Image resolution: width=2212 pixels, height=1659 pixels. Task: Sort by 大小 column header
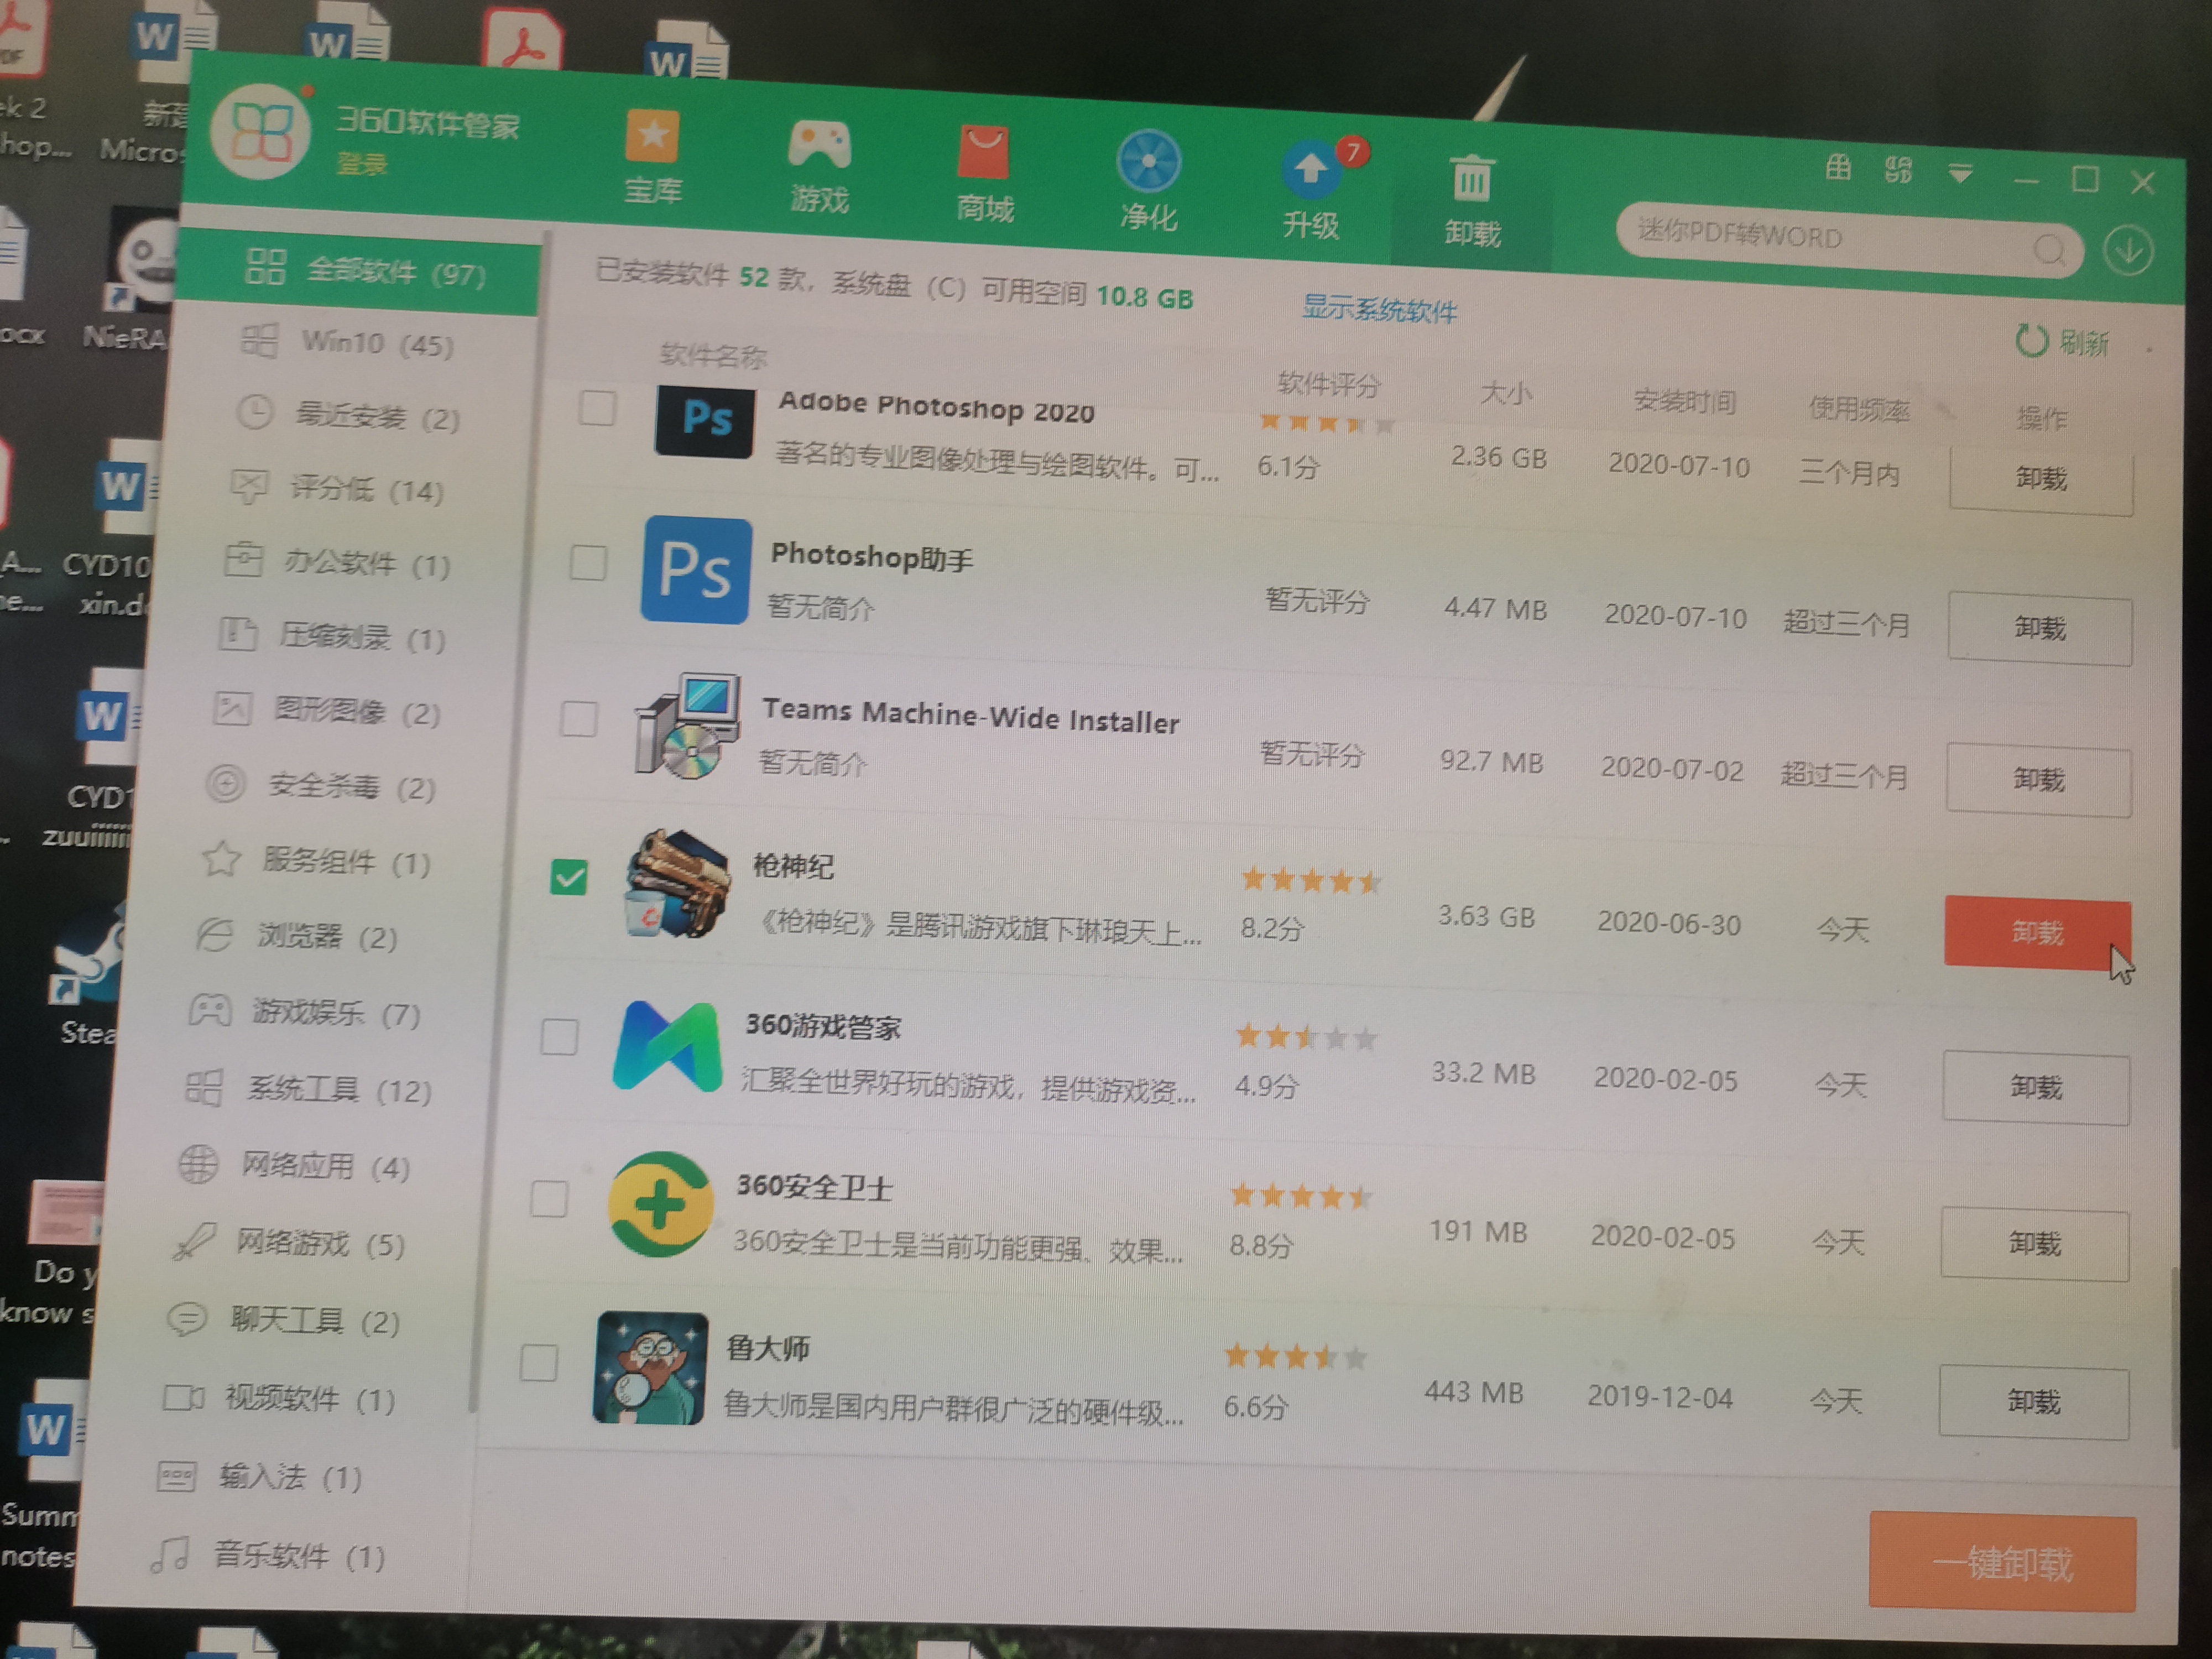pos(1505,393)
